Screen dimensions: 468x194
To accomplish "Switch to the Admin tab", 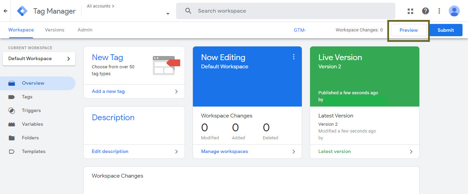I will (85, 30).
